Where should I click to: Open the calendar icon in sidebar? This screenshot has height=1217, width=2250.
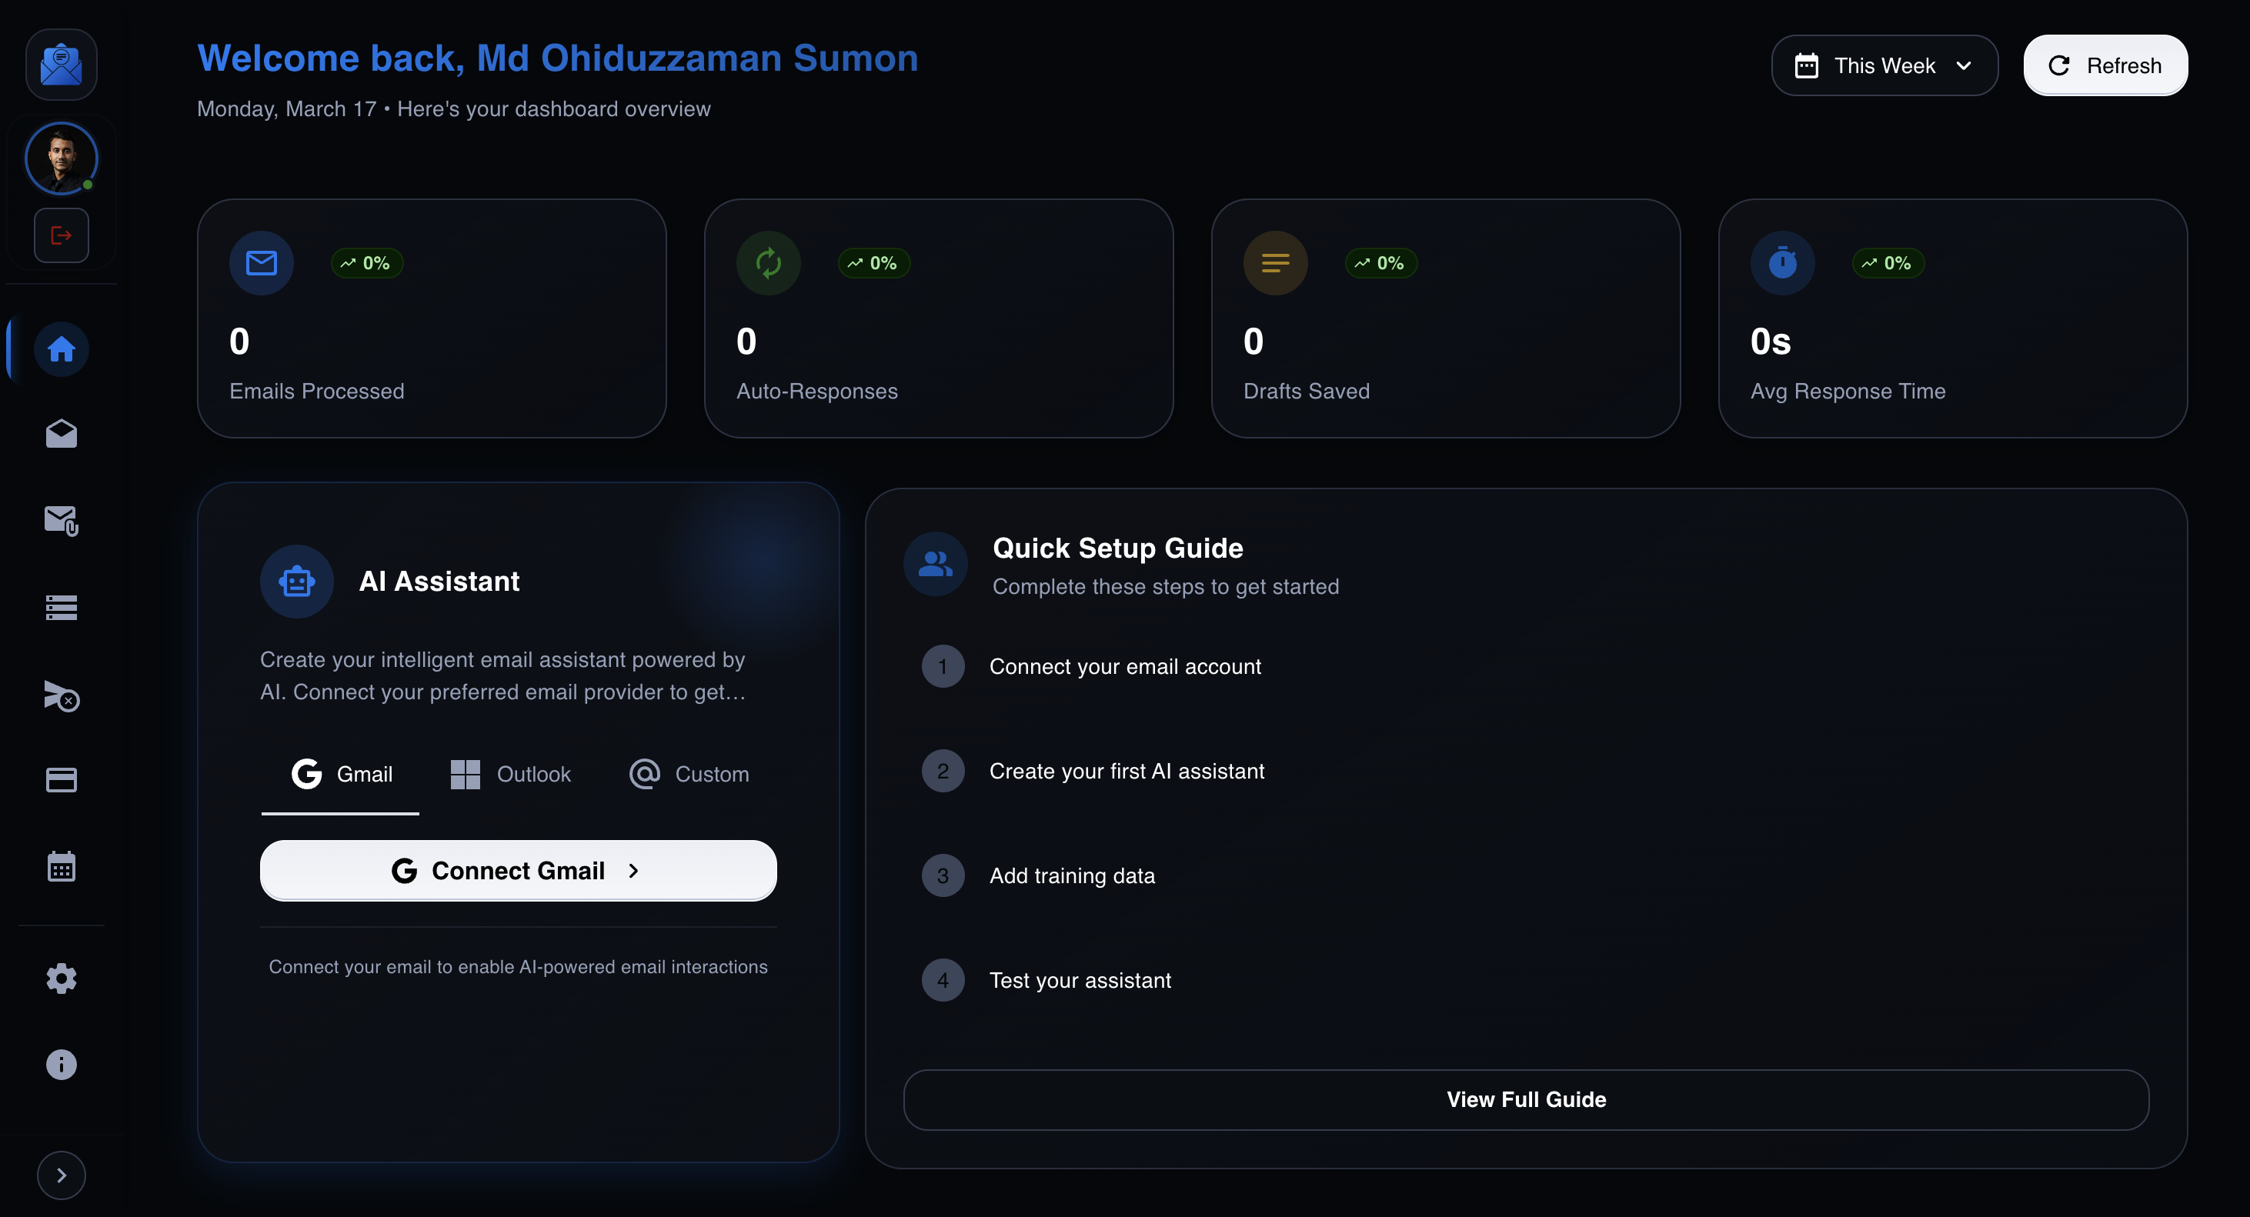(61, 866)
